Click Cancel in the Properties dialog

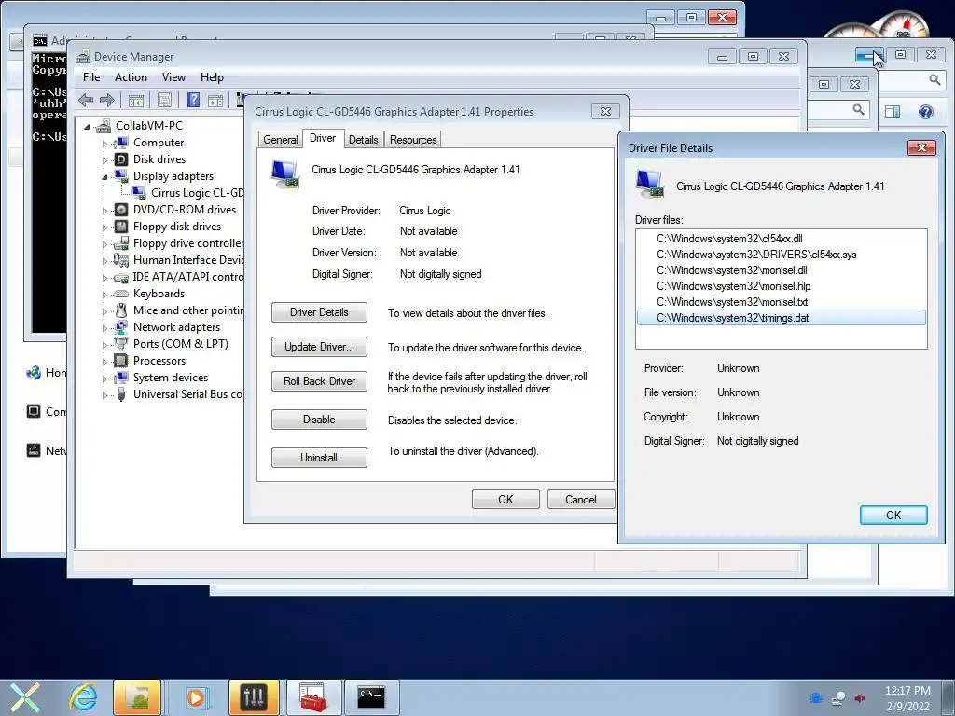pyautogui.click(x=580, y=500)
